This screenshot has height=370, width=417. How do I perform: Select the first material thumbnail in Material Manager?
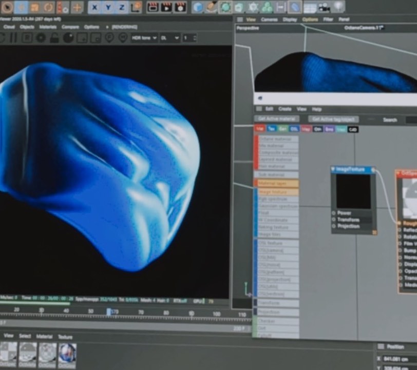[8, 353]
